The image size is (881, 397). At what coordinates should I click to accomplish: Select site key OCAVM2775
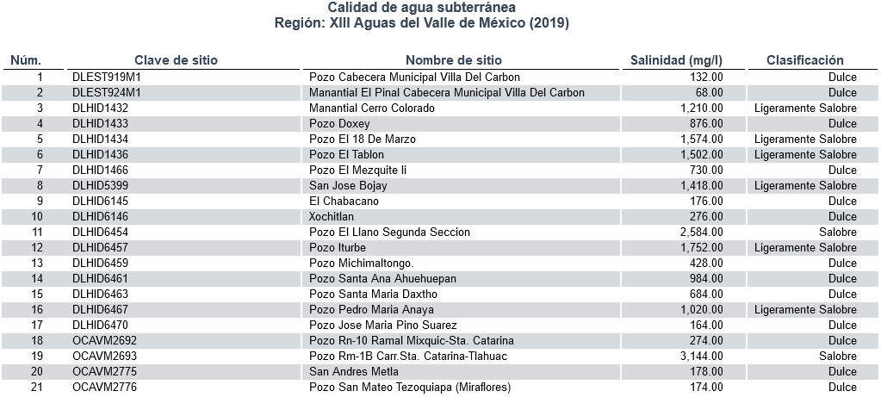pyautogui.click(x=104, y=372)
